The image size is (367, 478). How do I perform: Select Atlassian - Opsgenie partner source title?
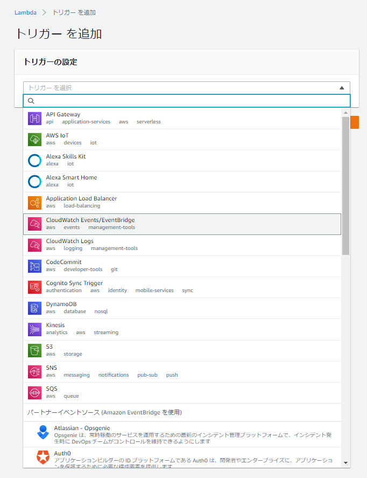(82, 428)
